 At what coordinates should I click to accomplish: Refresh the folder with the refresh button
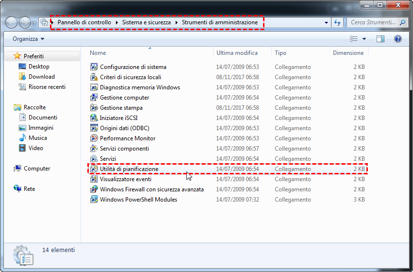point(337,23)
